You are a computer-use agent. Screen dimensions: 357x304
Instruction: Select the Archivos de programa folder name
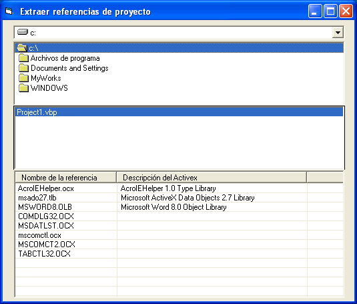click(65, 58)
